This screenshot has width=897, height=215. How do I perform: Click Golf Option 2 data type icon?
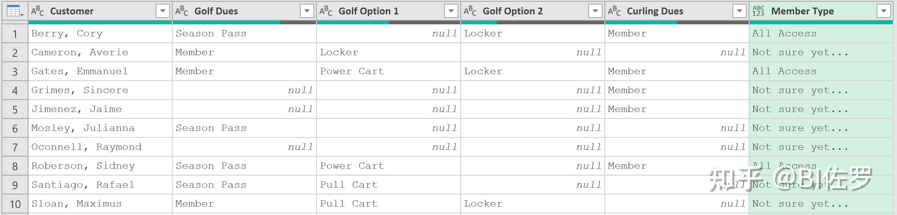470,11
